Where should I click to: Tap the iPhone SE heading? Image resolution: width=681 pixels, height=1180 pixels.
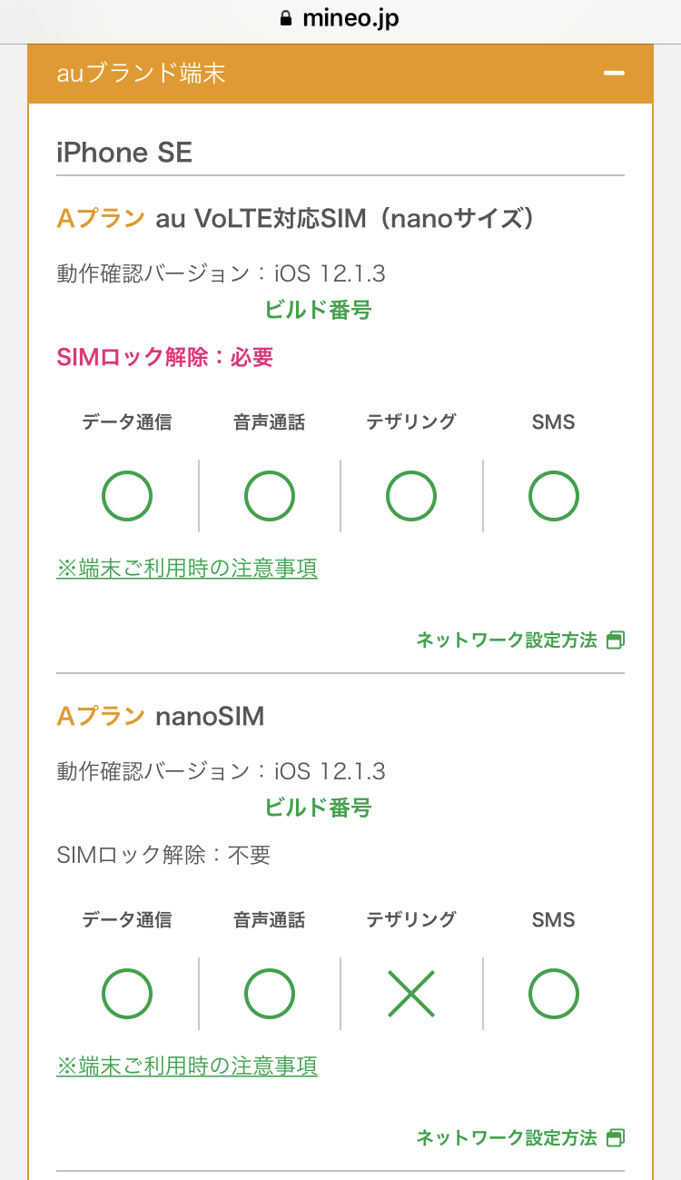pyautogui.click(x=124, y=153)
